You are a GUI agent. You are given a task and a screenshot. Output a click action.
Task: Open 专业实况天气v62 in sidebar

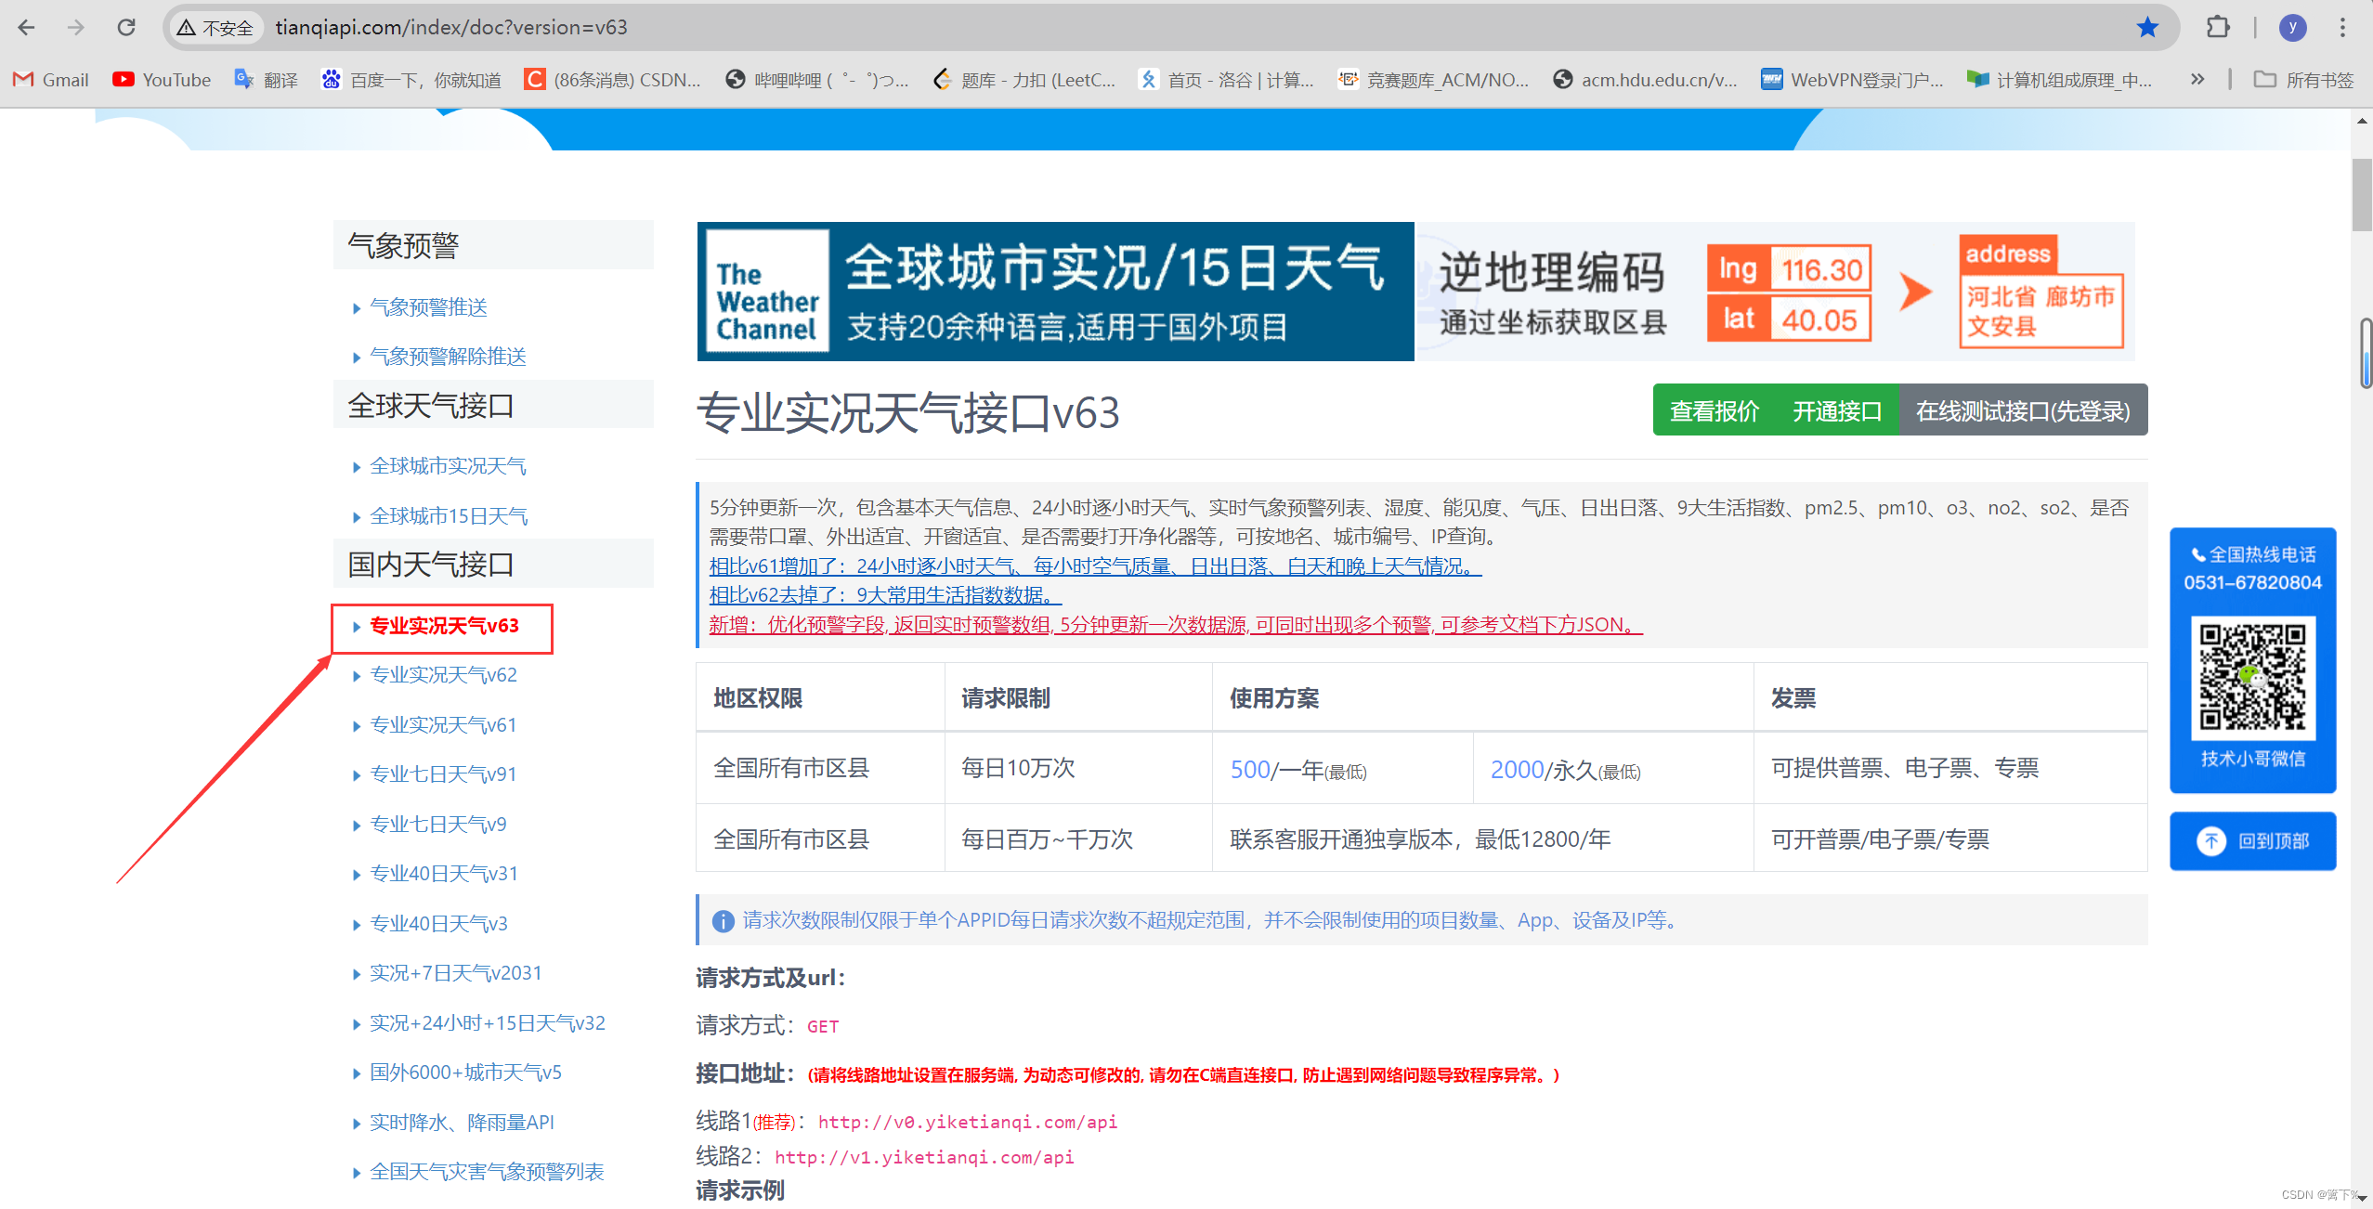click(443, 675)
